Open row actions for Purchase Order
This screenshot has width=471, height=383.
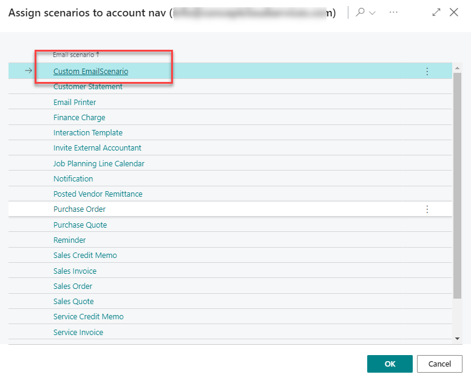click(x=427, y=209)
